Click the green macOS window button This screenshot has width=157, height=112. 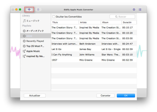tap(20, 9)
